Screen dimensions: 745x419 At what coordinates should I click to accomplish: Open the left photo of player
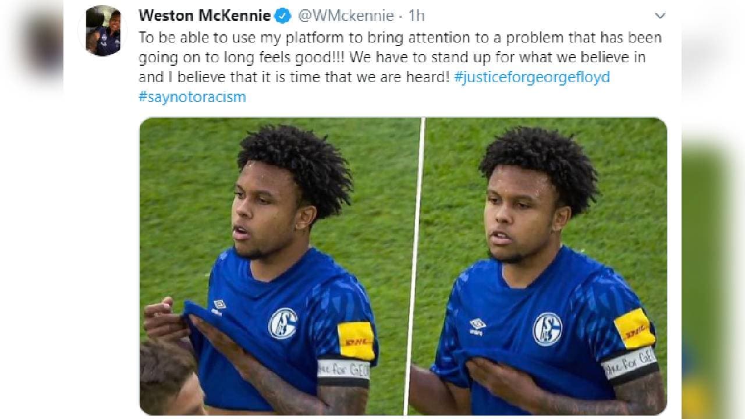[x=280, y=267]
